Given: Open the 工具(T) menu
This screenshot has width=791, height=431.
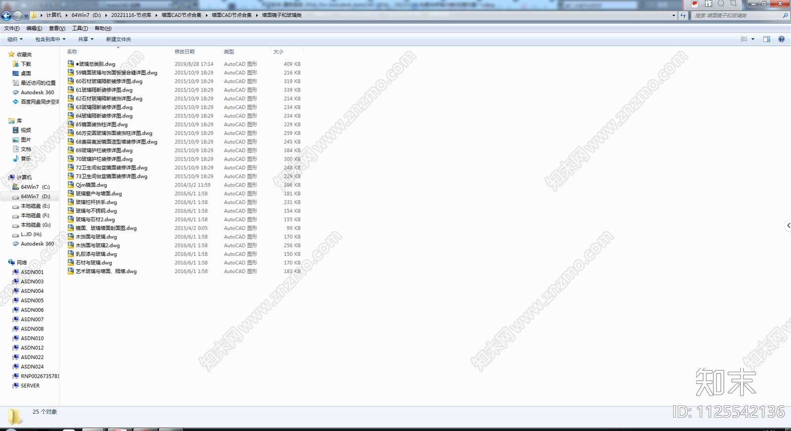Looking at the screenshot, I should 80,28.
